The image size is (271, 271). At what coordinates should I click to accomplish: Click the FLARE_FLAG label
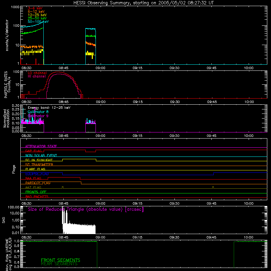[35, 169]
